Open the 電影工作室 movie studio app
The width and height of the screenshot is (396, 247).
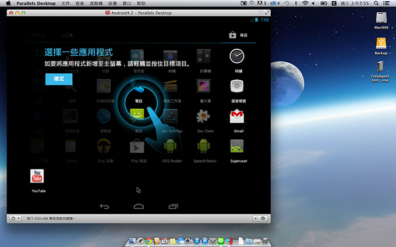[170, 86]
